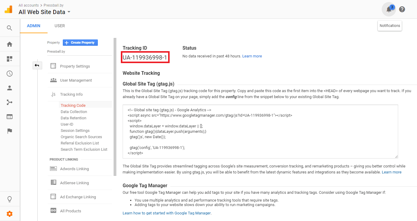Open help question mark icon
The image size is (417, 221).
coord(402,9)
